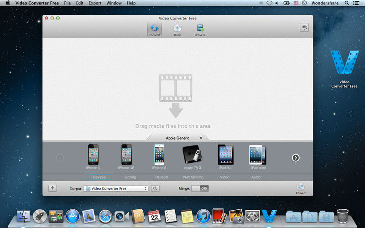
Task: Open the Edit menu
Action: coord(79,3)
